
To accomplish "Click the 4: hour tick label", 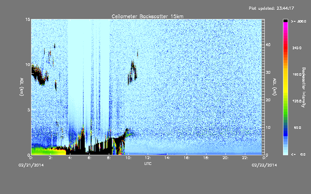I will (x=70, y=158).
